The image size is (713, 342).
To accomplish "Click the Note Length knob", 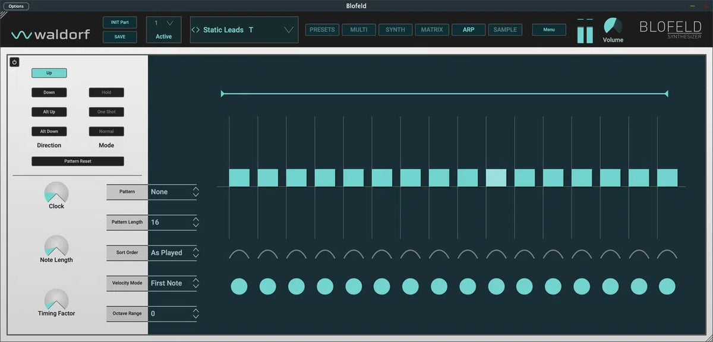I will (x=56, y=246).
